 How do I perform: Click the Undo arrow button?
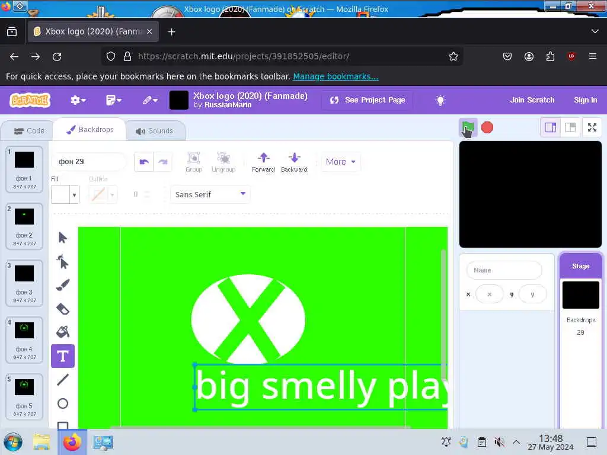point(144,162)
